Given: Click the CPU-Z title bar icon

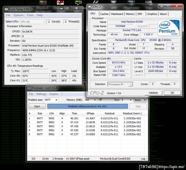Looking at the screenshot, I should point(90,7).
